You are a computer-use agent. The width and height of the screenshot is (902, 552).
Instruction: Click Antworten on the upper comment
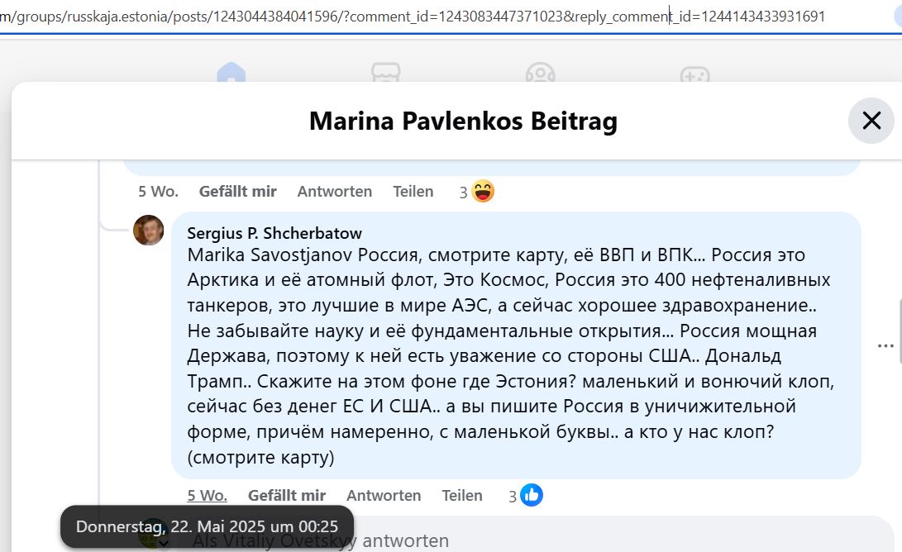point(335,191)
